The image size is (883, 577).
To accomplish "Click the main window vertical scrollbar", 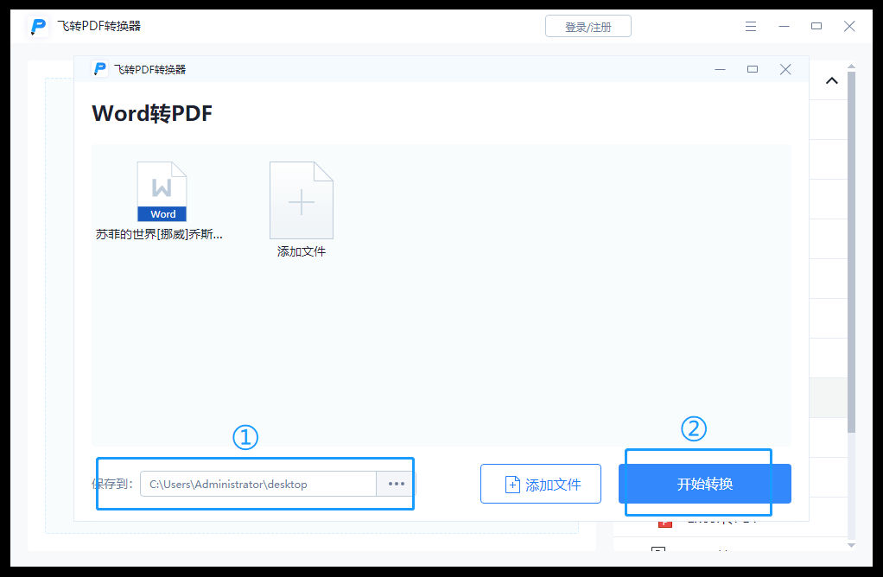I will tap(852, 252).
